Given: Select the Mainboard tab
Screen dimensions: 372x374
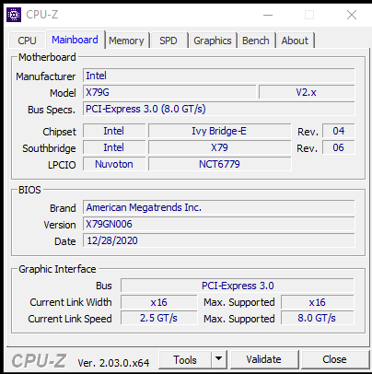Looking at the screenshot, I should click(75, 40).
